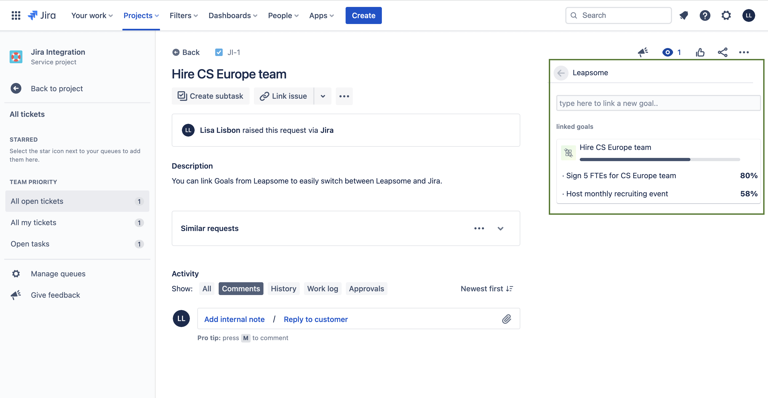768x398 pixels.
Task: Click Host monthly recruiting event key result
Action: 617,194
